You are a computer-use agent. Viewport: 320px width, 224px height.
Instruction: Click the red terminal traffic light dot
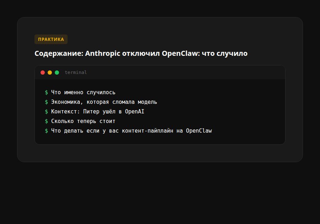tap(43, 72)
